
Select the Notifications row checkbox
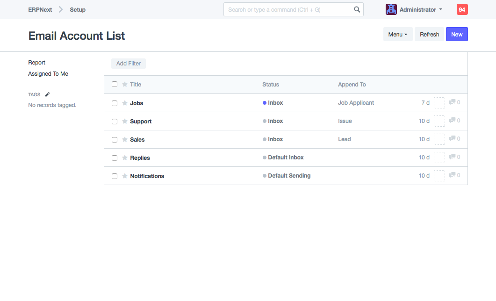(115, 176)
